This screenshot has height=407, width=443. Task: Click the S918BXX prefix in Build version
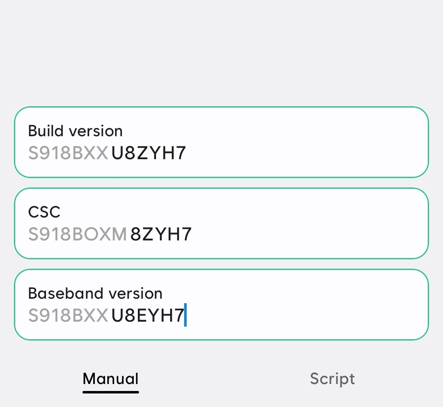coord(68,153)
